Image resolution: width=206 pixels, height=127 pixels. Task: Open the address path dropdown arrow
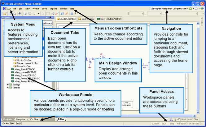(187, 9)
